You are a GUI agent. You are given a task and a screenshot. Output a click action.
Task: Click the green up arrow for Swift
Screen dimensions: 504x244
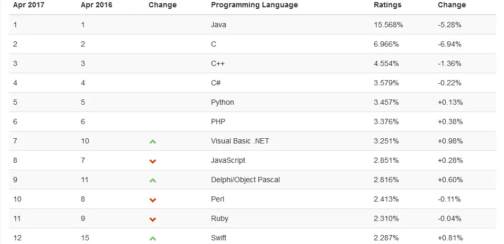[153, 238]
